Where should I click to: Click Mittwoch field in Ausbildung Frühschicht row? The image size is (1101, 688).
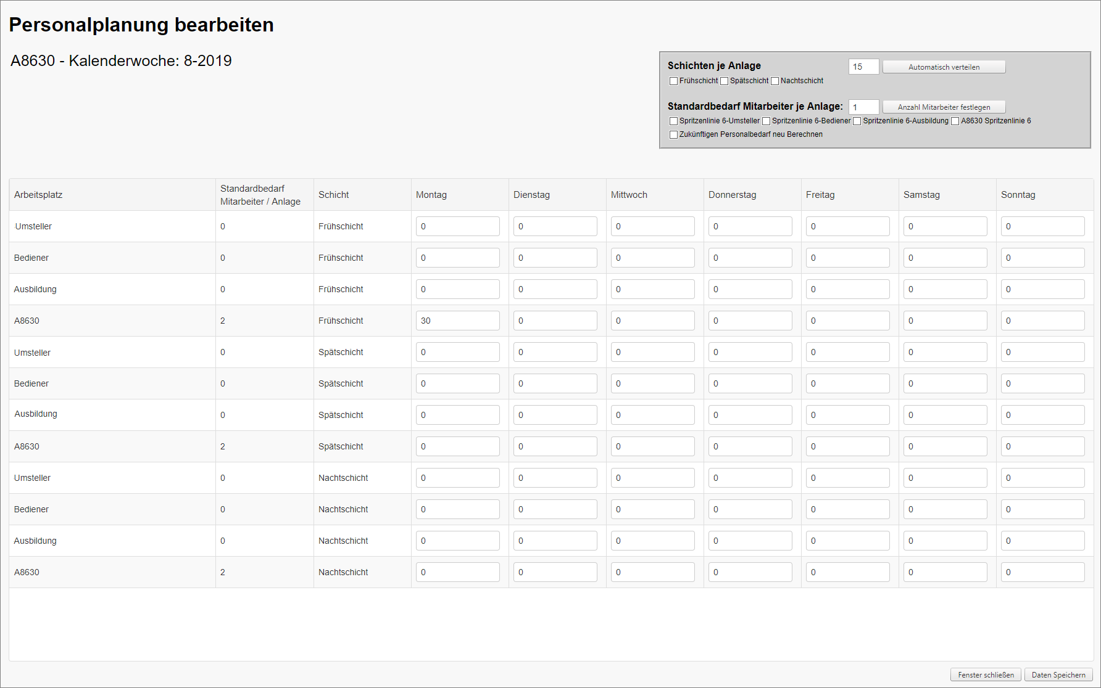tap(652, 289)
